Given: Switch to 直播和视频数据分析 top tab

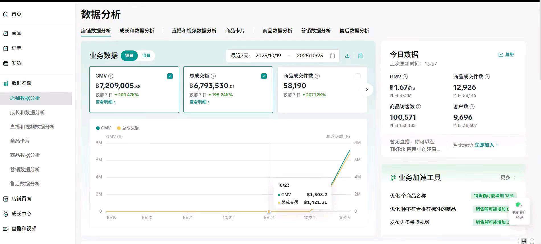Looking at the screenshot, I should (x=194, y=31).
